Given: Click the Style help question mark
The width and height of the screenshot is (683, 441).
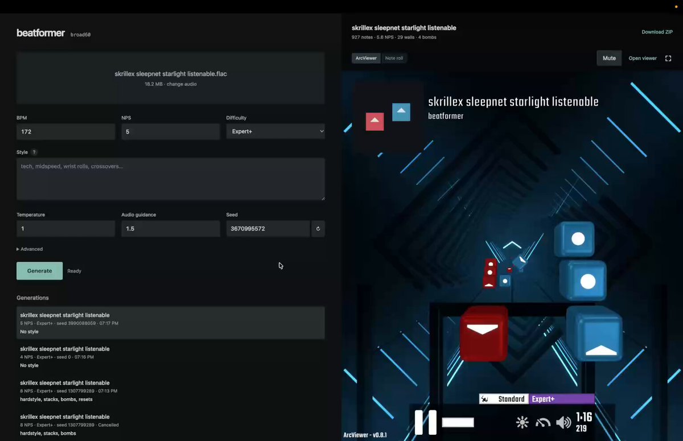Looking at the screenshot, I should coord(34,153).
